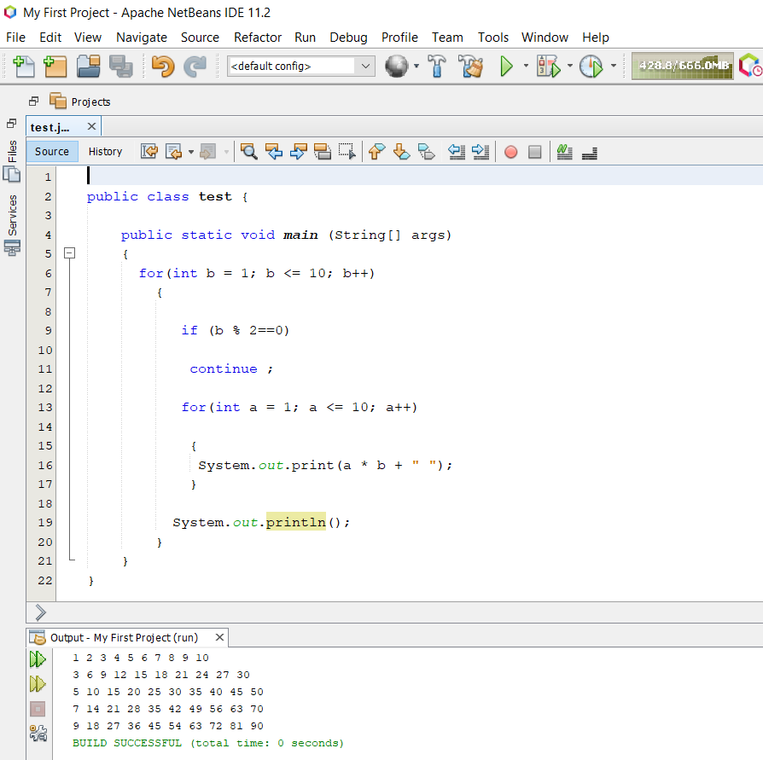Collapse main method code fold
Viewport: 763px width, 760px height.
click(70, 253)
